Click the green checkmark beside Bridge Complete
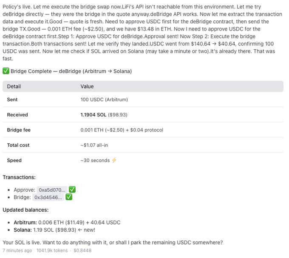289x258 pixels. coord(6,71)
